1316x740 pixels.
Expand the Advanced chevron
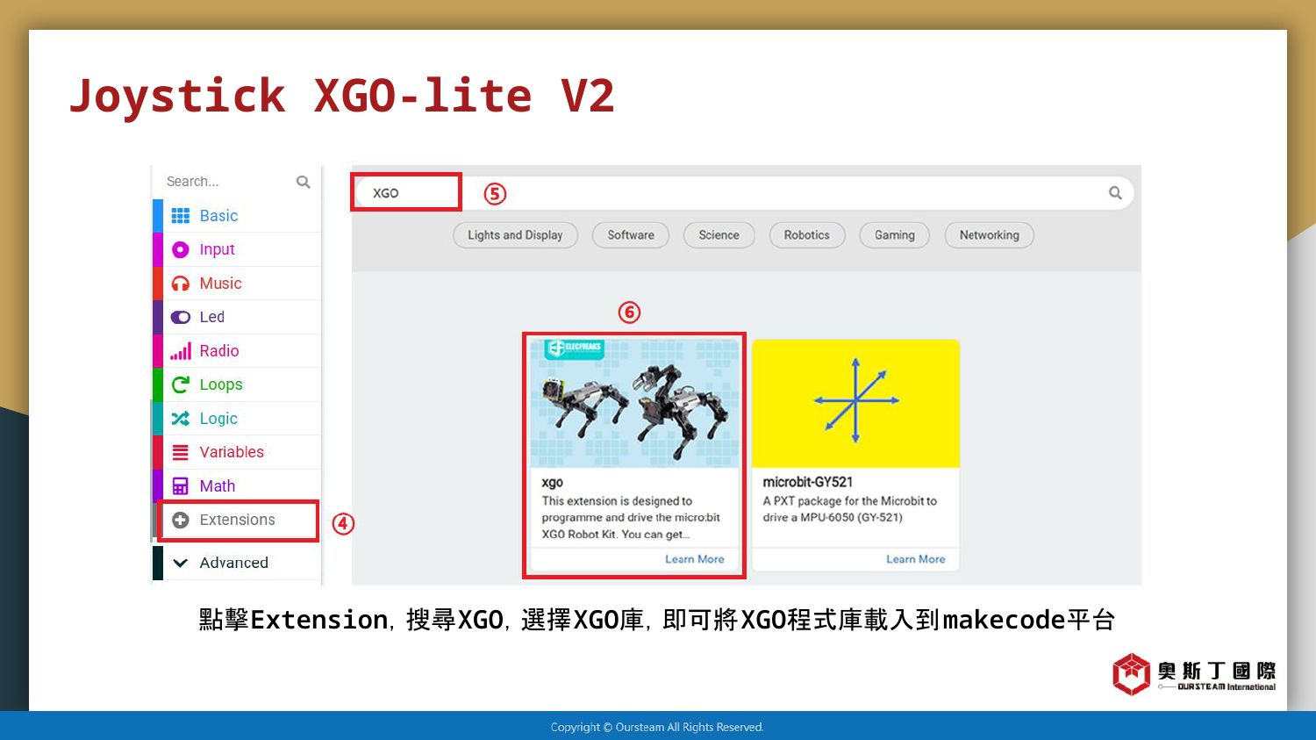[x=181, y=563]
